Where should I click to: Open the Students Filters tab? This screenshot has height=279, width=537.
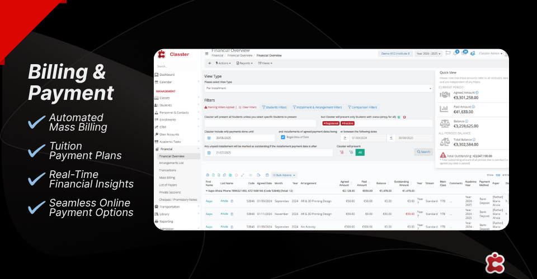tap(274, 107)
